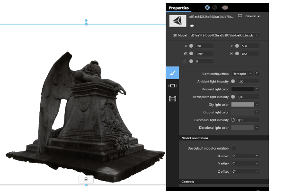284x191 pixels.
Task: Open the Light configuration Hemisphere dropdown
Action: pyautogui.click(x=241, y=74)
